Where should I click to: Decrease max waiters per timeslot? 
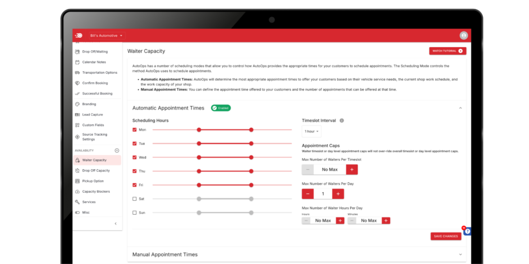(x=308, y=169)
